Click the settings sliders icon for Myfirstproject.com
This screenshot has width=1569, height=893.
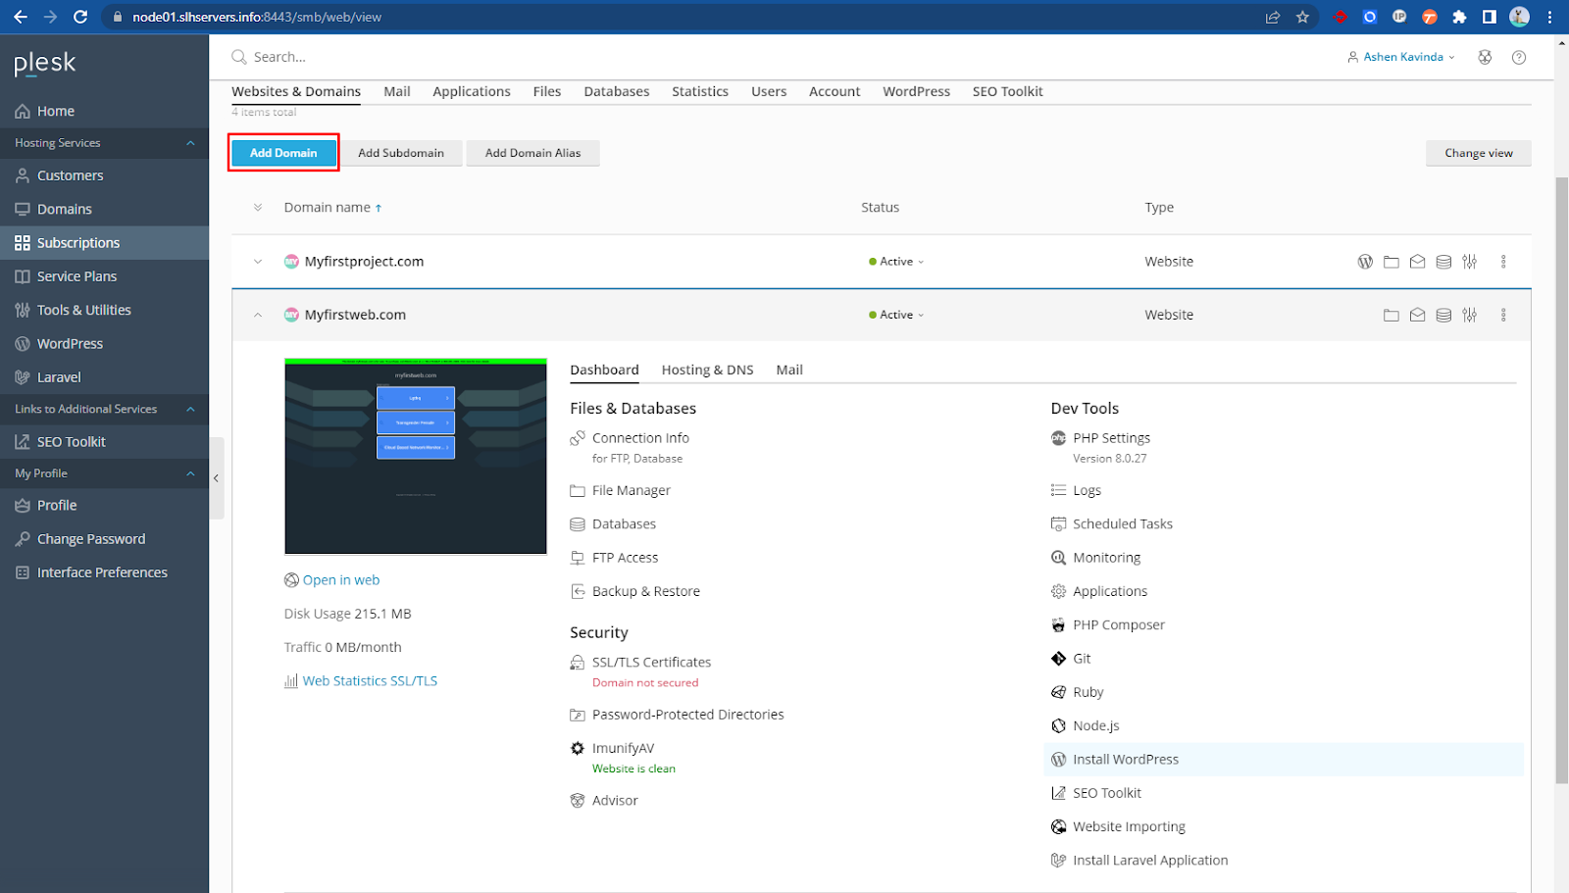pos(1469,262)
